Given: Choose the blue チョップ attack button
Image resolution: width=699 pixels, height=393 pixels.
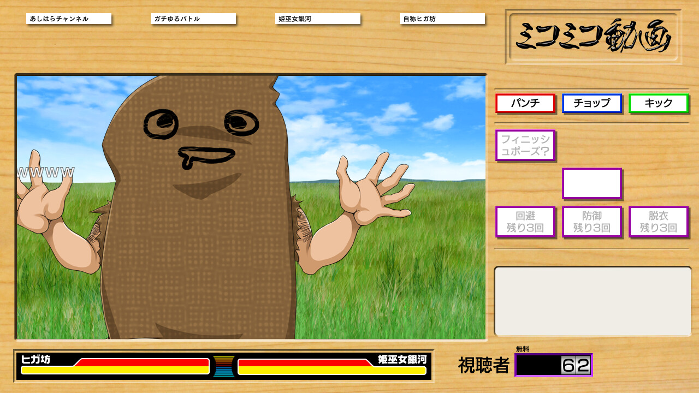Looking at the screenshot, I should (592, 103).
